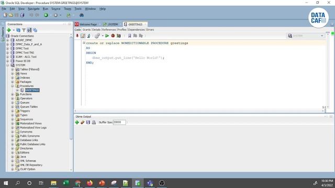The image size is (335, 188).
Task: Select the Public Synonyms tree item
Action: [x=30, y=136]
